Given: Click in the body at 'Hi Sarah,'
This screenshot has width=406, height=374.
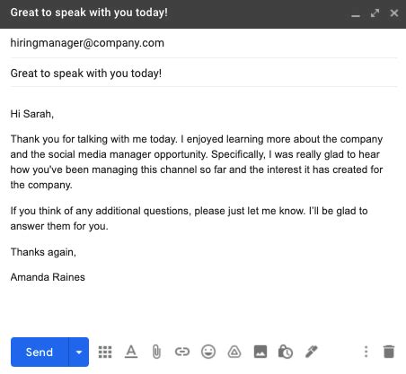Looking at the screenshot, I should 32,114.
